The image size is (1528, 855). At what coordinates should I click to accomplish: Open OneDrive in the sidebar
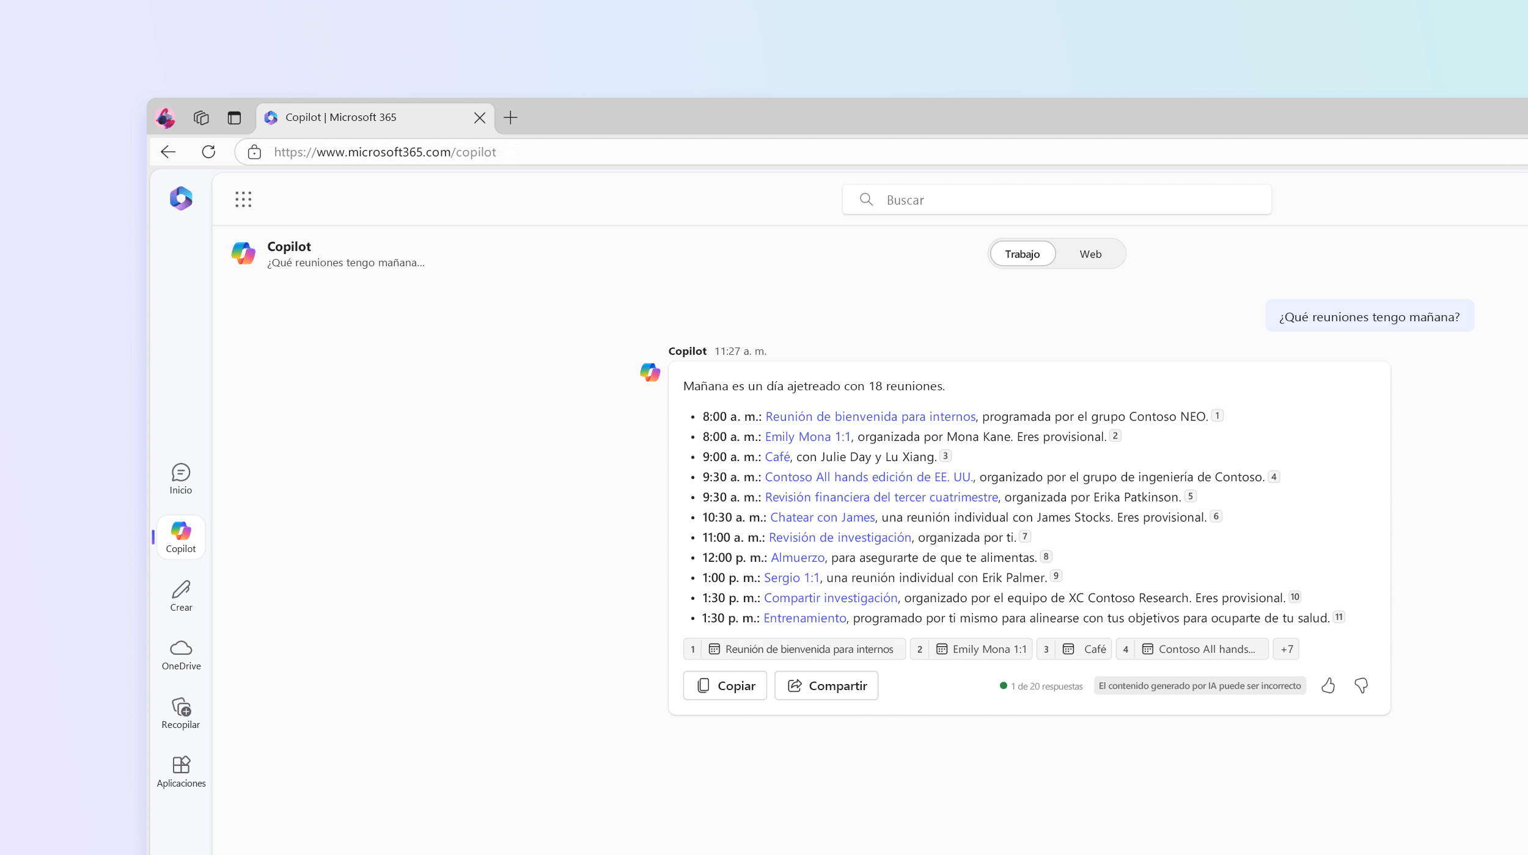(181, 655)
